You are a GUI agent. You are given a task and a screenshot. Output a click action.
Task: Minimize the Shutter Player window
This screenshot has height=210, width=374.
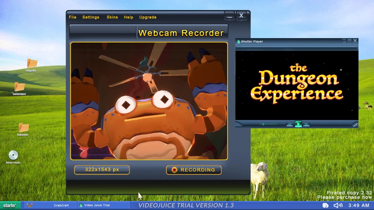point(344,41)
